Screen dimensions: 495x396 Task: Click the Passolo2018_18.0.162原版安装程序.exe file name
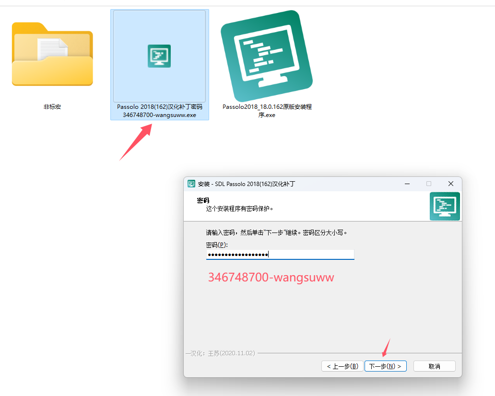267,111
